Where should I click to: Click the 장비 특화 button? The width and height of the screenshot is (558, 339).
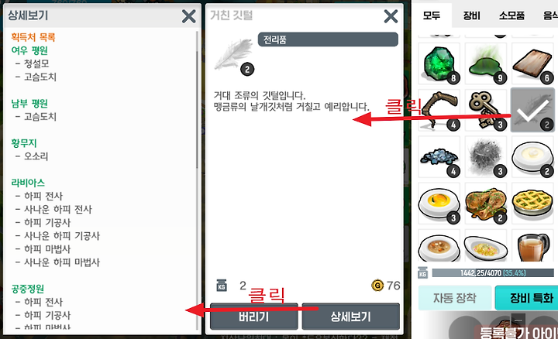(x=527, y=298)
